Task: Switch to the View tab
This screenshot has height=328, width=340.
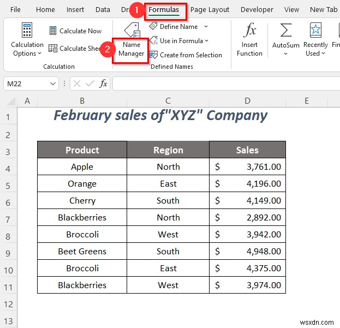Action: (x=291, y=9)
